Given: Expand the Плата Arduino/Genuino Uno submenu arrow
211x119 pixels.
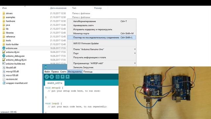Looking at the screenshot, I should pos(135,49).
